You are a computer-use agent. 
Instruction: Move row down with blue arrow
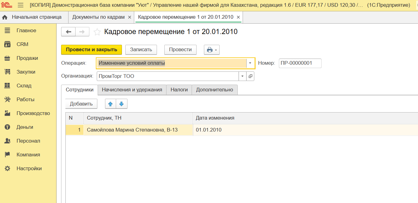[x=121, y=104]
